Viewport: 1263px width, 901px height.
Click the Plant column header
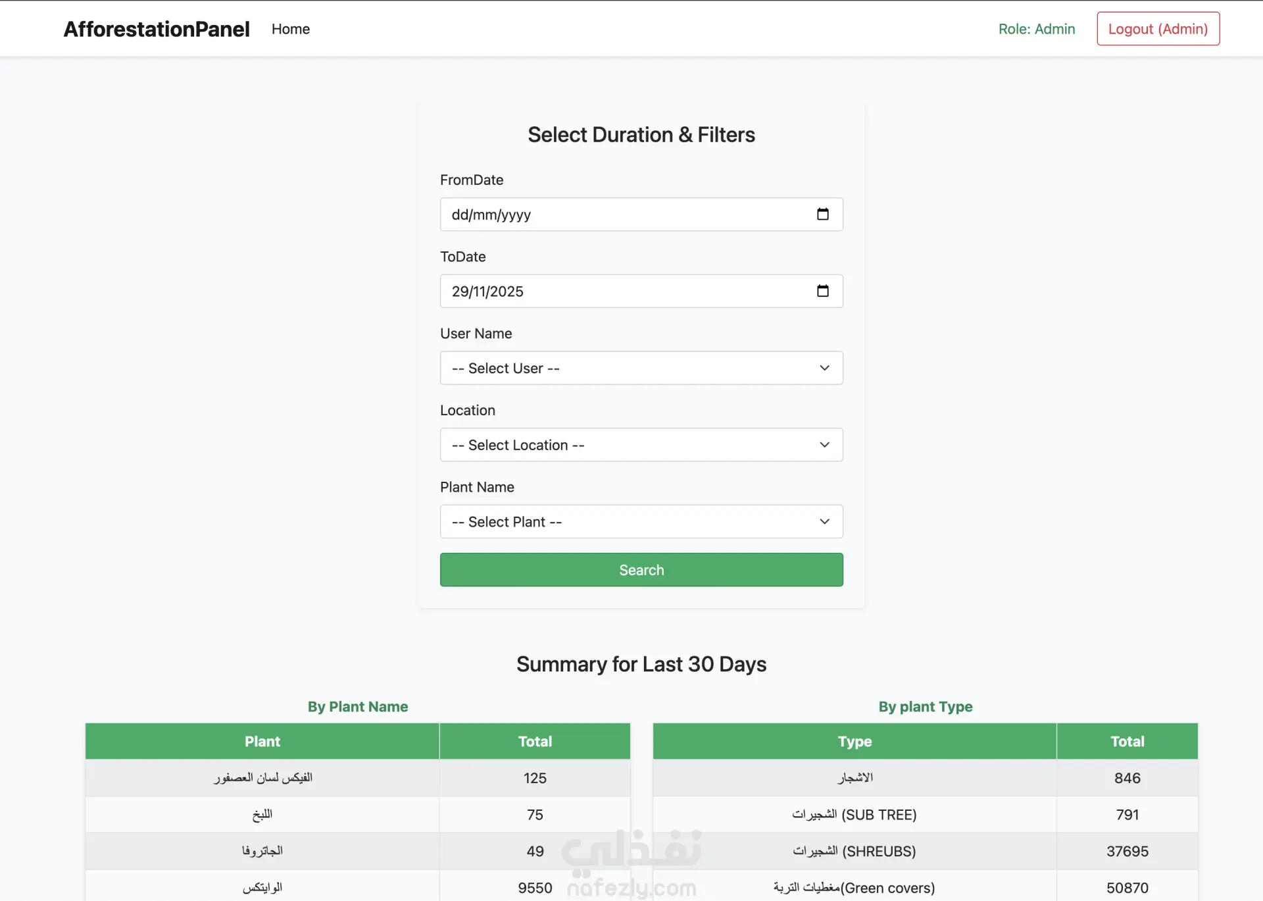[262, 741]
